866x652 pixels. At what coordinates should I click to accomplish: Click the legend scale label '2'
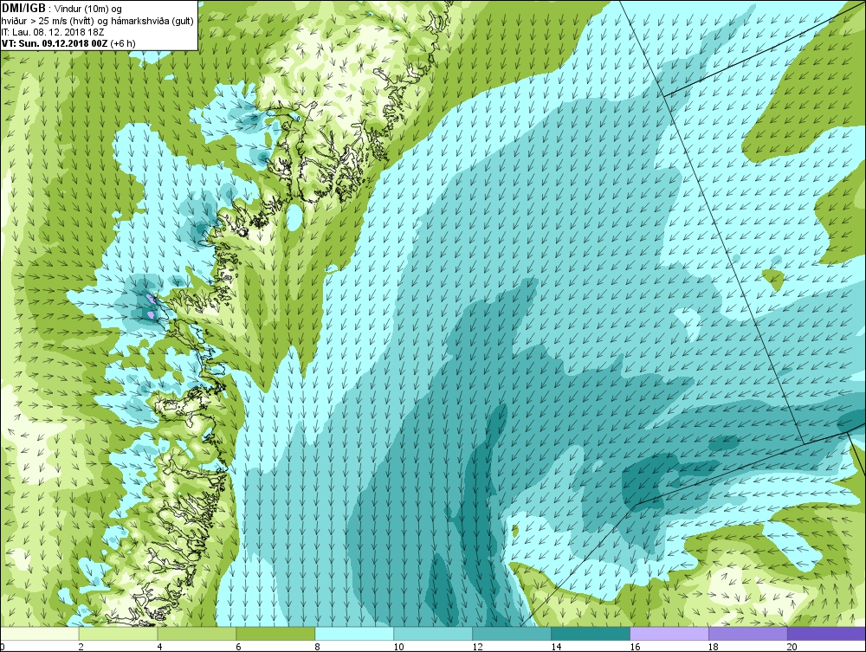point(81,647)
